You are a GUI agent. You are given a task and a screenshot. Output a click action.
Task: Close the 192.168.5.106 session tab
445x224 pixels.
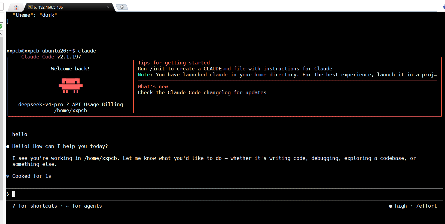coord(108,7)
